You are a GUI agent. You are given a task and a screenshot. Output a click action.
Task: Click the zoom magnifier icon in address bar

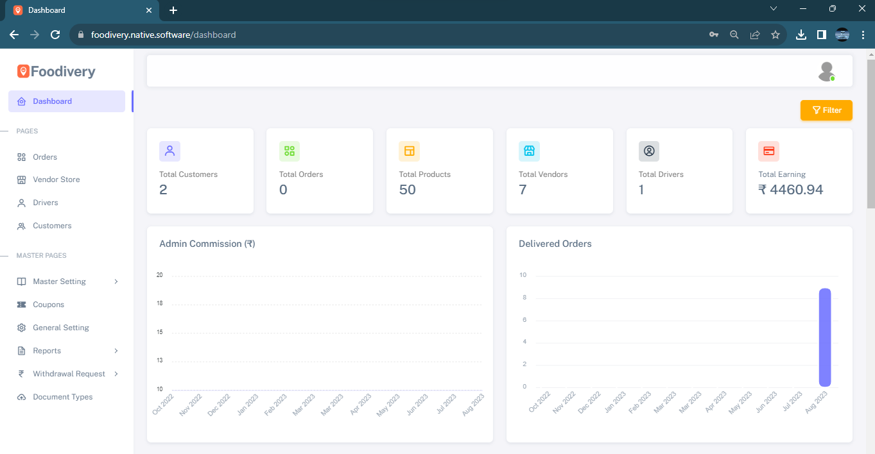(x=734, y=35)
